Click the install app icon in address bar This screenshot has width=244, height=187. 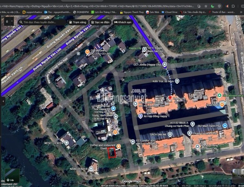[x=199, y=6]
